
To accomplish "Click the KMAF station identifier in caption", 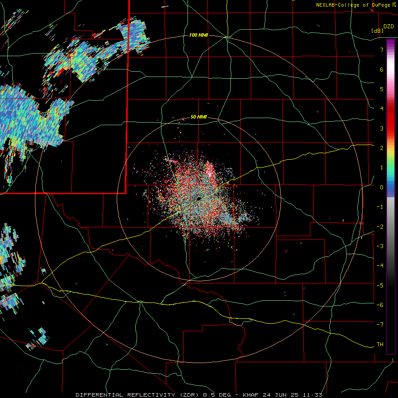I will [x=251, y=395].
